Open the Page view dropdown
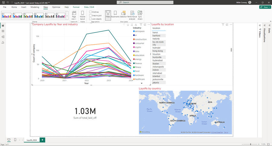 coord(74,15)
